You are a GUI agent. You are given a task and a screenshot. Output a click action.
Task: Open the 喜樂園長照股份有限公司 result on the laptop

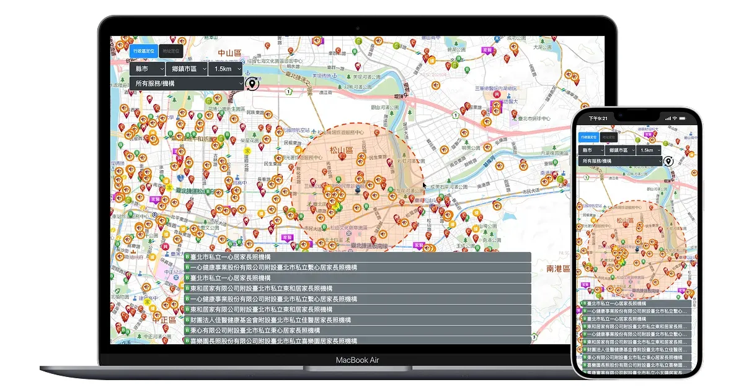(357, 340)
